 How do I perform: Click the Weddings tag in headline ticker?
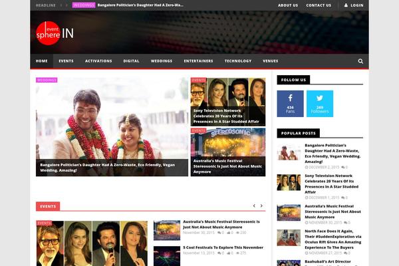[84, 5]
